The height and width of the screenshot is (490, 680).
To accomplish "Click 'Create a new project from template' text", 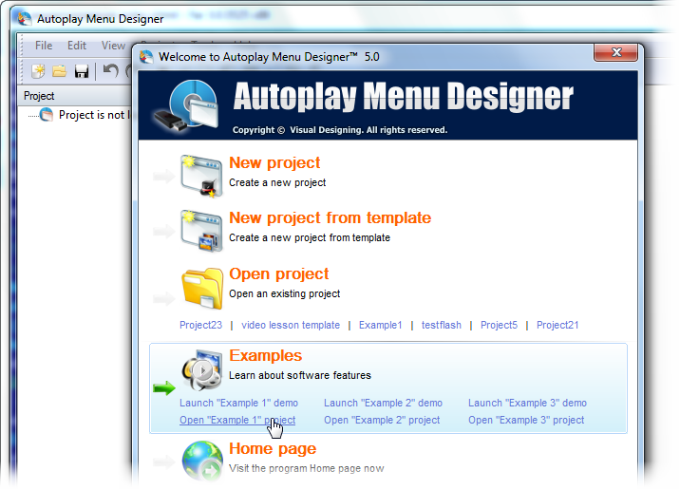I will pyautogui.click(x=310, y=237).
